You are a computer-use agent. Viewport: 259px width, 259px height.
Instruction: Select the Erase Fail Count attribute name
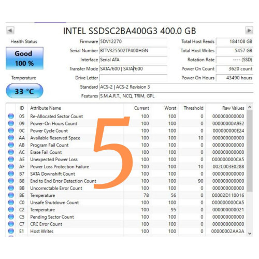pos(46,152)
